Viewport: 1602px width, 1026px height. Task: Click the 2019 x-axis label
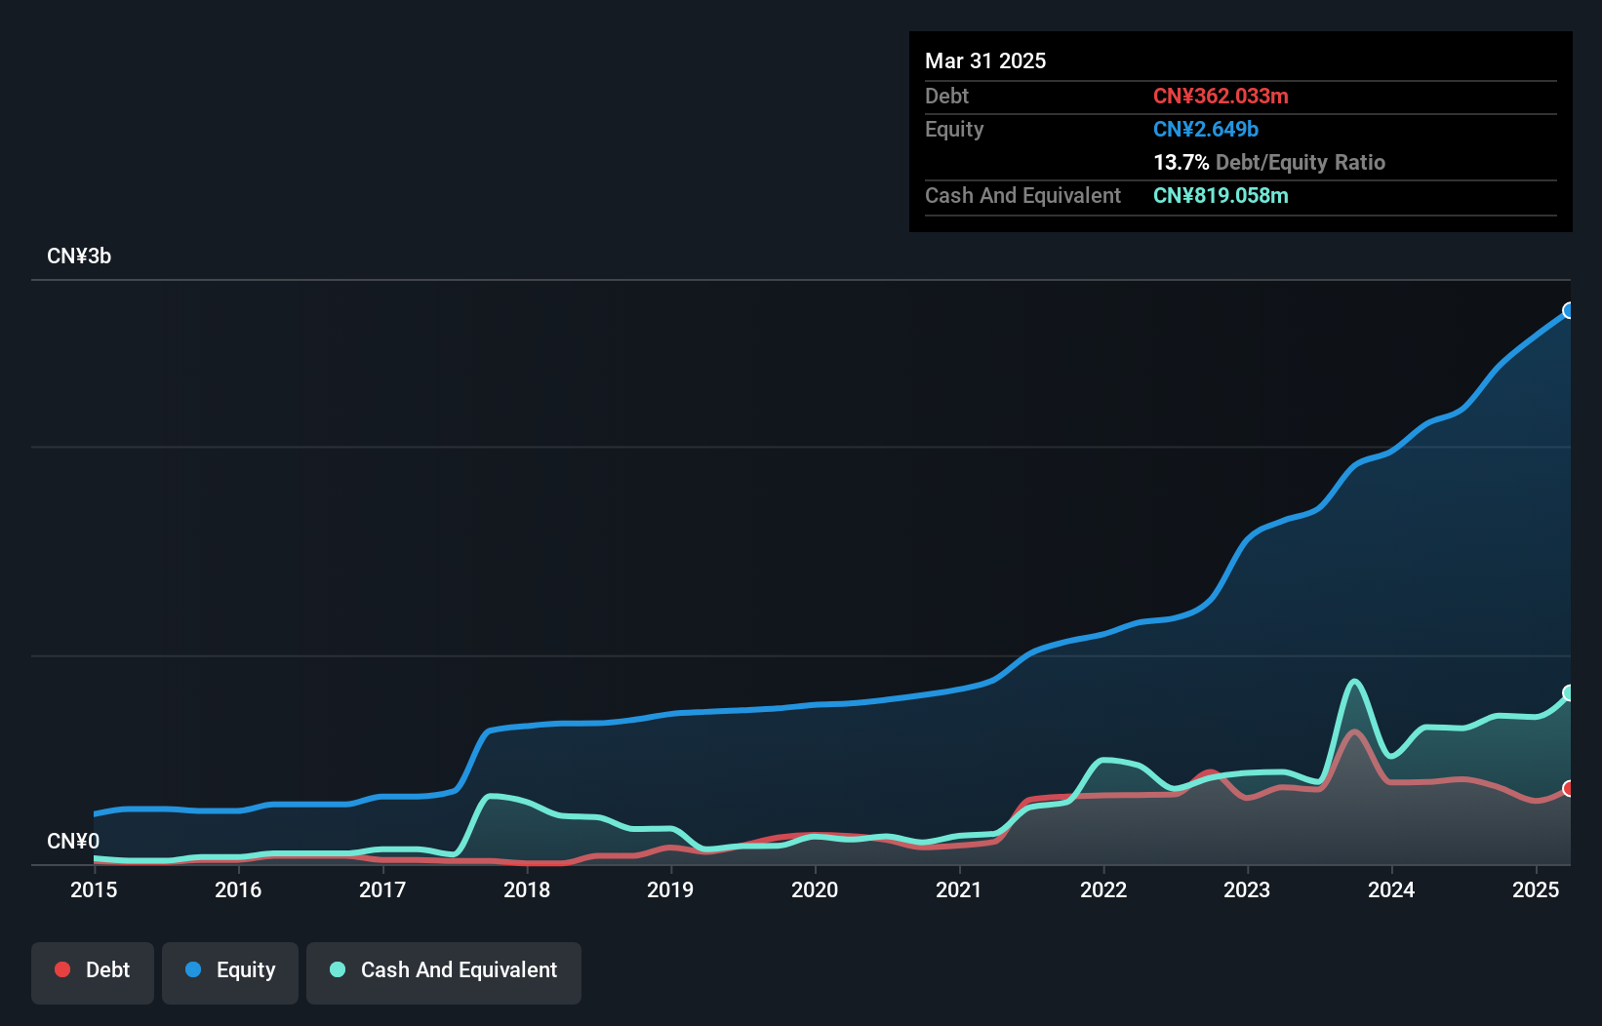pos(670,889)
